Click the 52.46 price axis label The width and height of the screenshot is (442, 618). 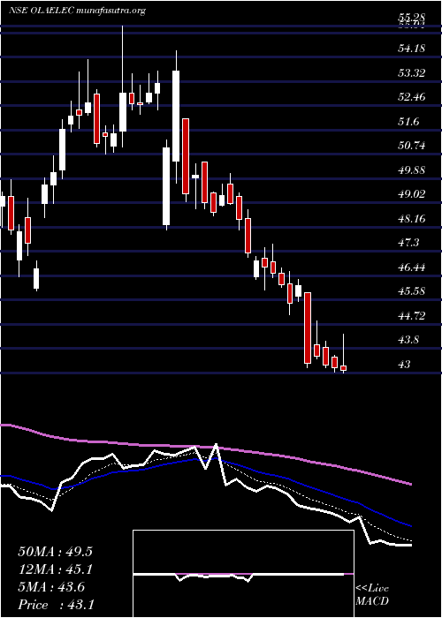pyautogui.click(x=412, y=97)
